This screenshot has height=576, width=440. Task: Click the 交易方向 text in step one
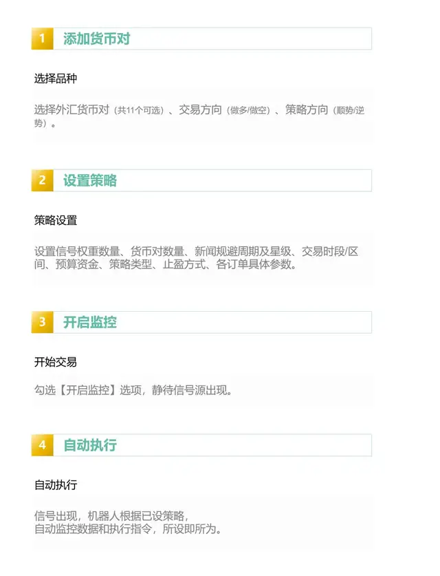(x=200, y=109)
